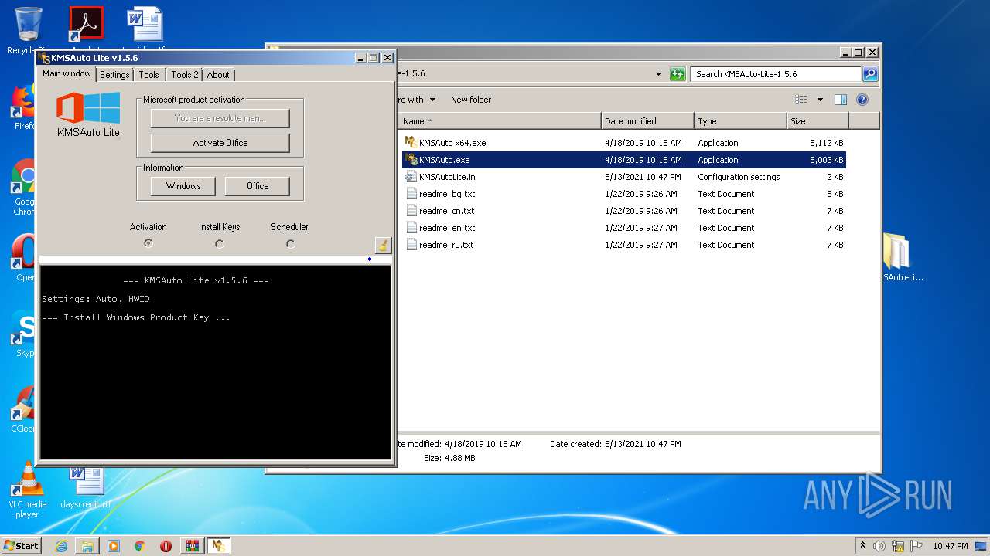Show hidden tray icons arrow

coord(862,546)
